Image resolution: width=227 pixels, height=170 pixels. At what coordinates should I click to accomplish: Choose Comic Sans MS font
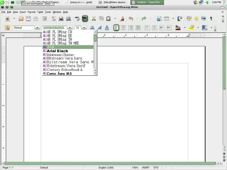pos(68,74)
